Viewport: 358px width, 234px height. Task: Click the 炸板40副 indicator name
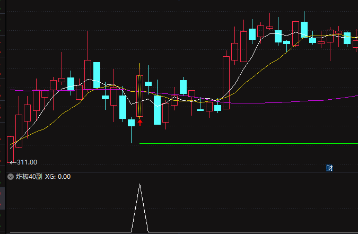pyautogui.click(x=29, y=177)
